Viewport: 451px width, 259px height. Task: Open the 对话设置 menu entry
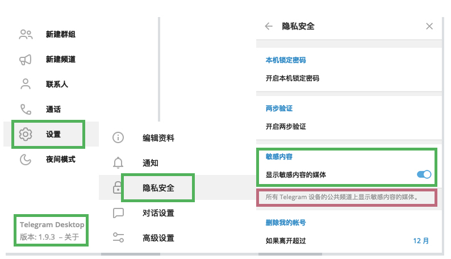click(158, 213)
